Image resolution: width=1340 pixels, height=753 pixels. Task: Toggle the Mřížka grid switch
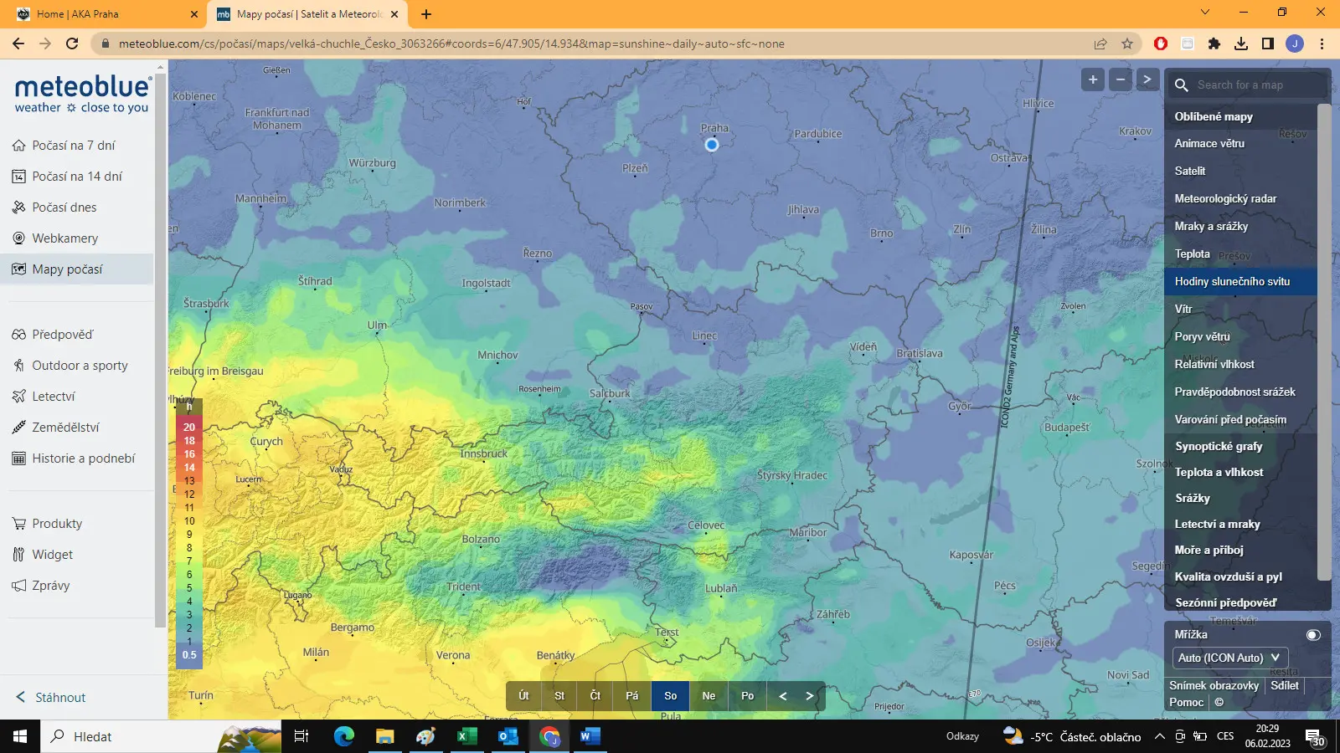(1312, 635)
